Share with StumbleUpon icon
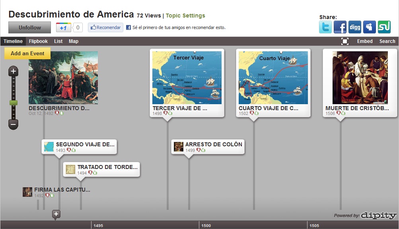This screenshot has height=229, width=399. click(384, 27)
